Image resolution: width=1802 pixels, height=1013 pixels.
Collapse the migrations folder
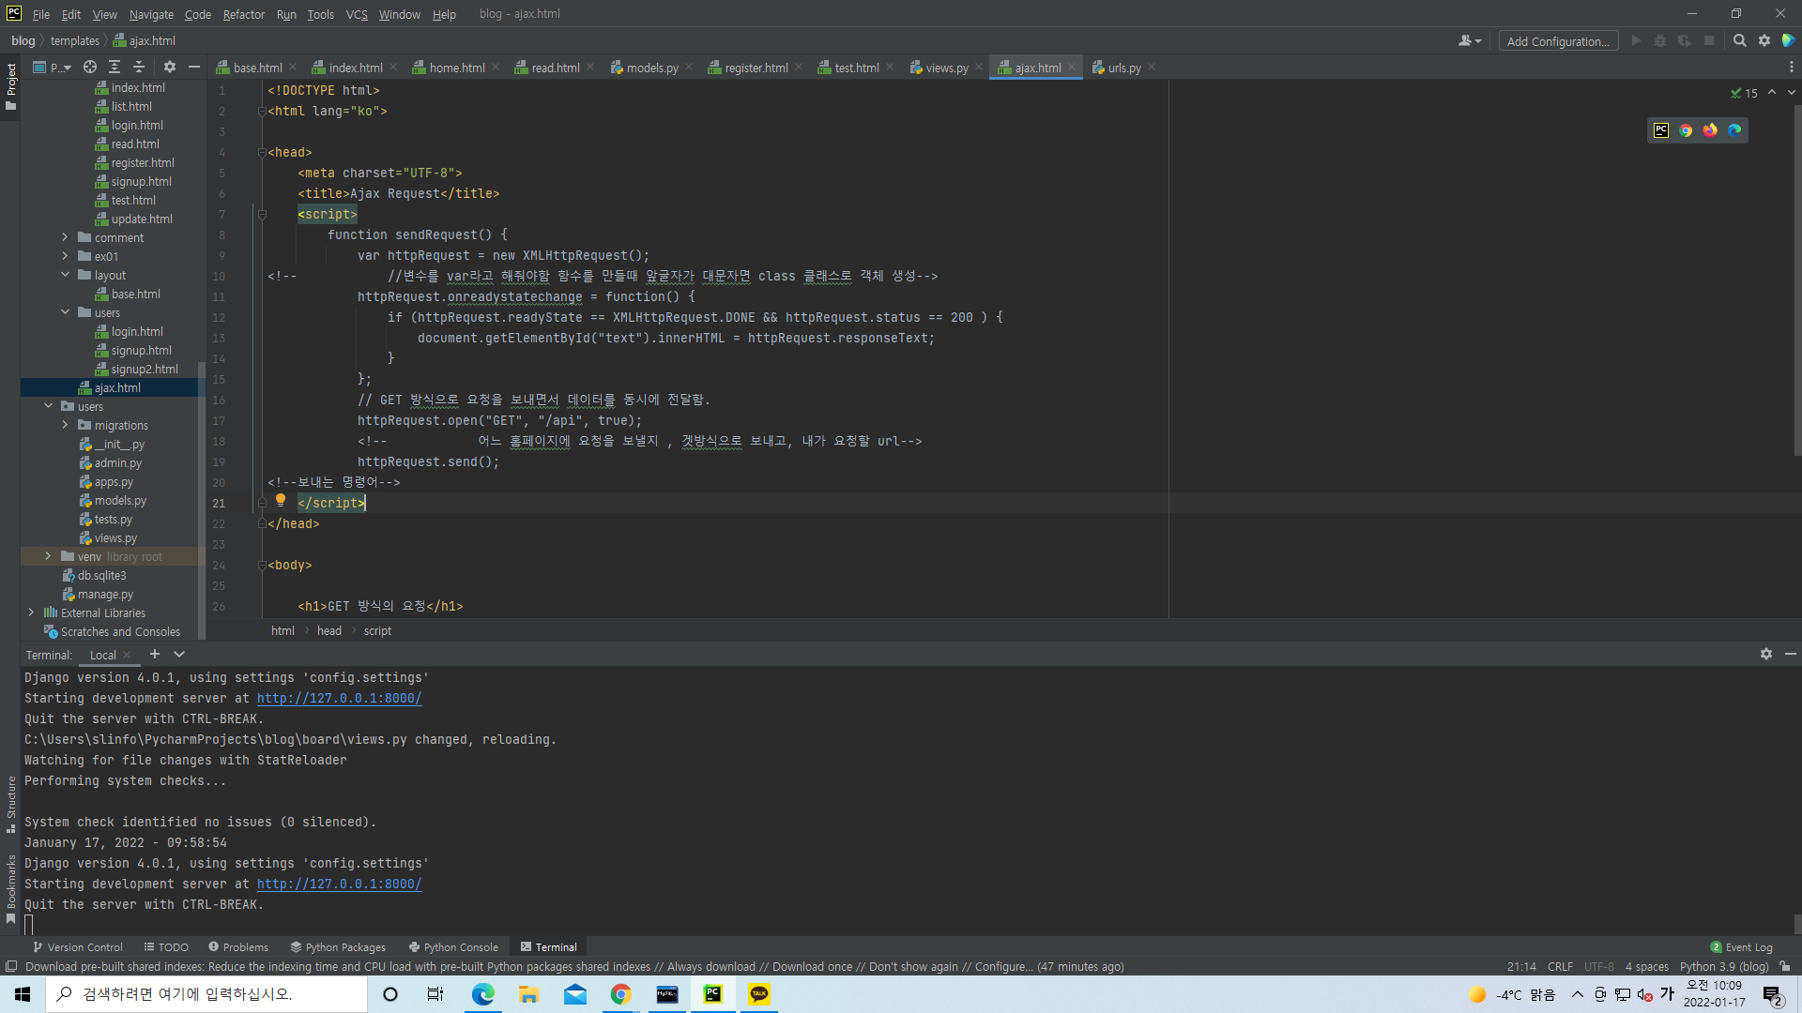(65, 425)
